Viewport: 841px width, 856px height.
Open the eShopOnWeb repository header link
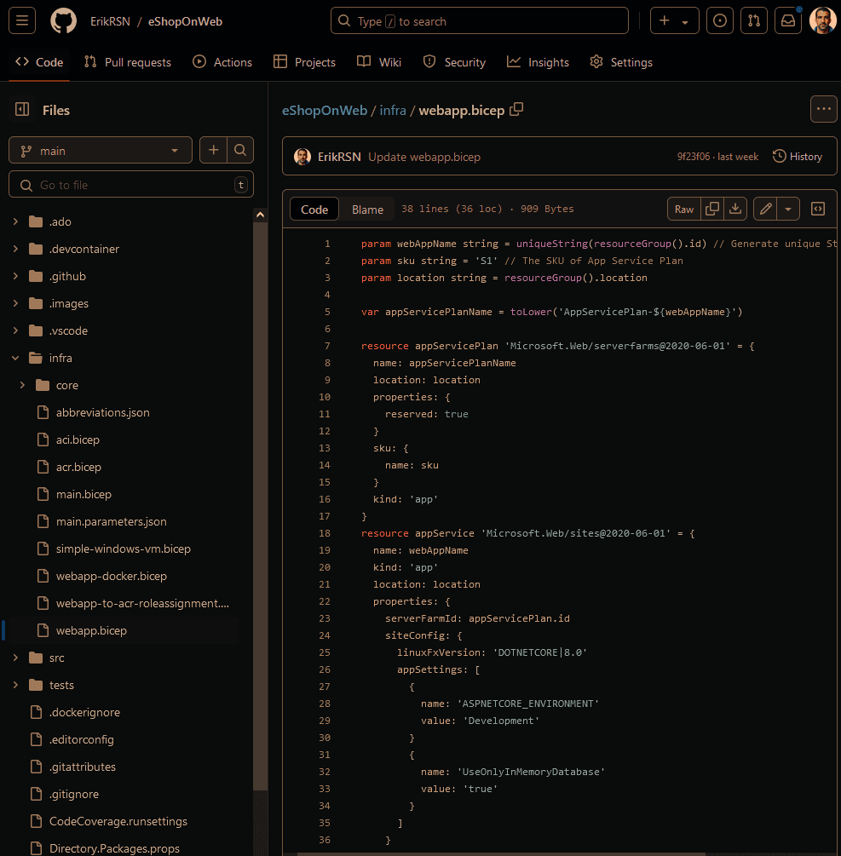click(185, 21)
